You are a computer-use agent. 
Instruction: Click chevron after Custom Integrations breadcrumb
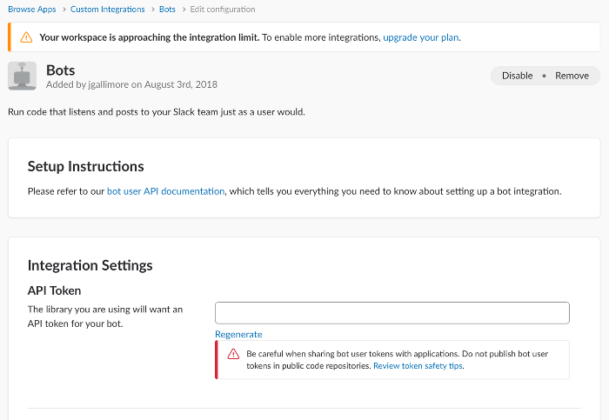tap(152, 10)
